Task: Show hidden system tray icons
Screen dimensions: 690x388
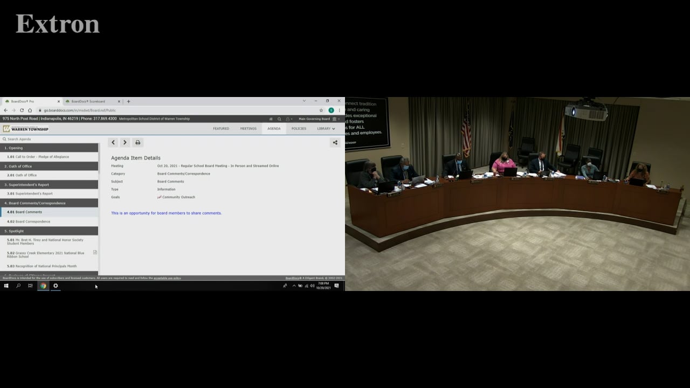Action: click(x=294, y=286)
